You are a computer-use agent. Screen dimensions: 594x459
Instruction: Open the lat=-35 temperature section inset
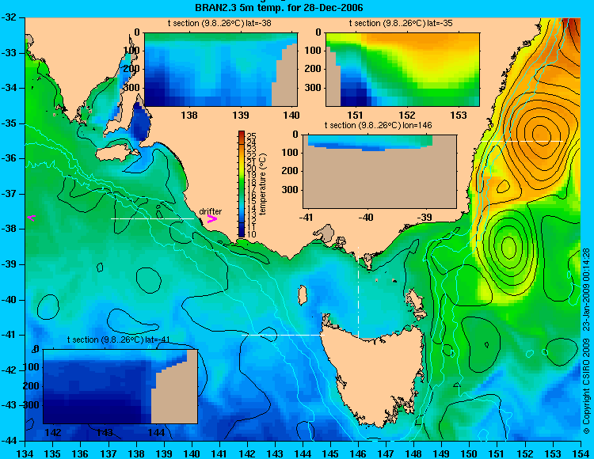coord(402,70)
